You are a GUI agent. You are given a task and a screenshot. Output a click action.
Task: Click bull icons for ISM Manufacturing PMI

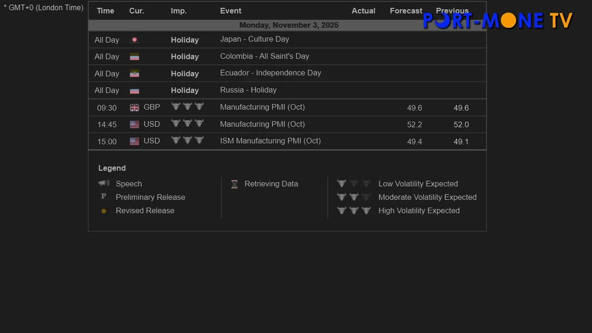click(187, 140)
